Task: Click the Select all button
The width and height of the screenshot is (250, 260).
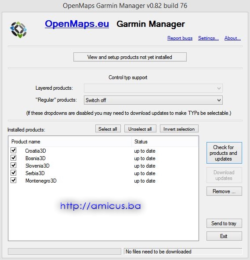Action: coord(108,129)
